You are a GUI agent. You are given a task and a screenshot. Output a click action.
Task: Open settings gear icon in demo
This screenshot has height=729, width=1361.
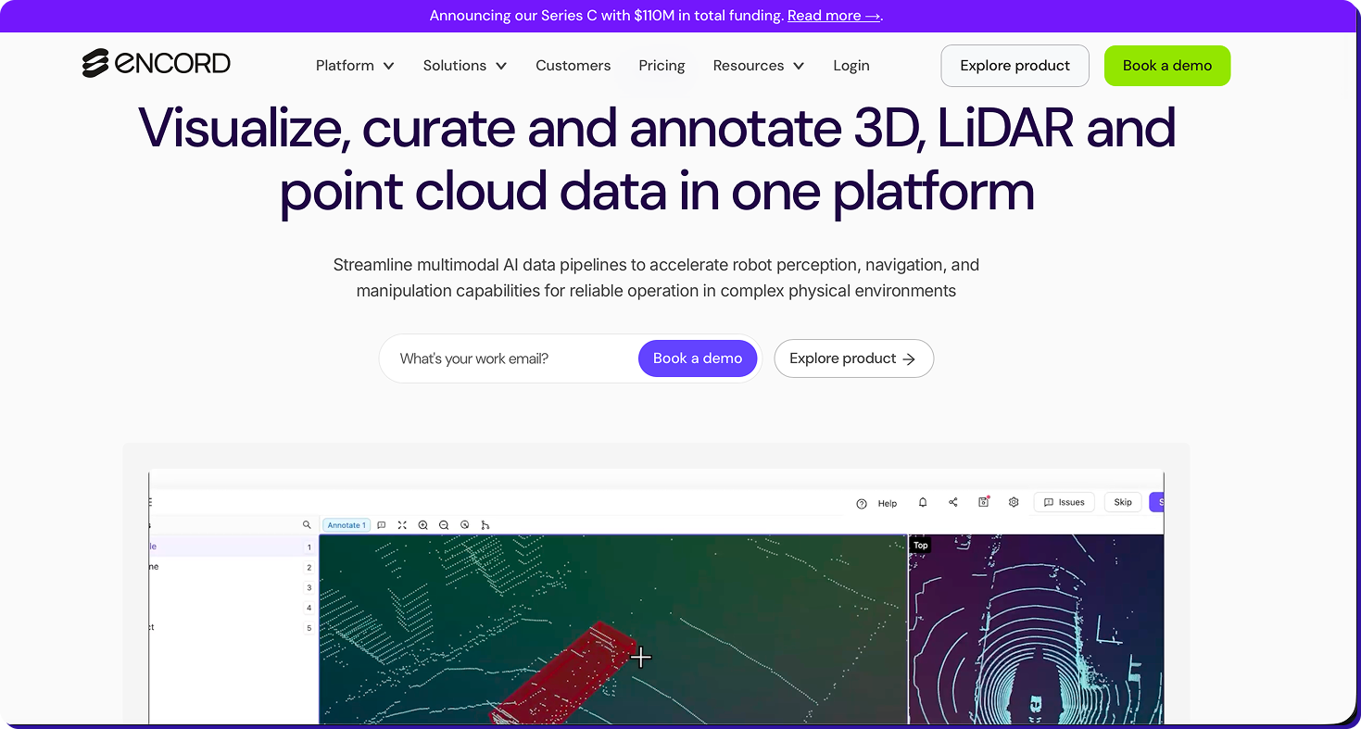coord(1014,502)
